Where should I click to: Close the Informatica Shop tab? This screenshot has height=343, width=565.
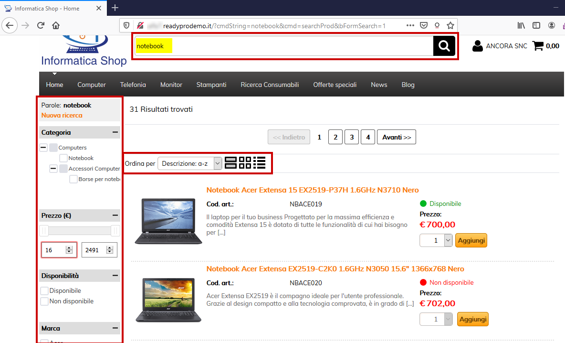[99, 8]
